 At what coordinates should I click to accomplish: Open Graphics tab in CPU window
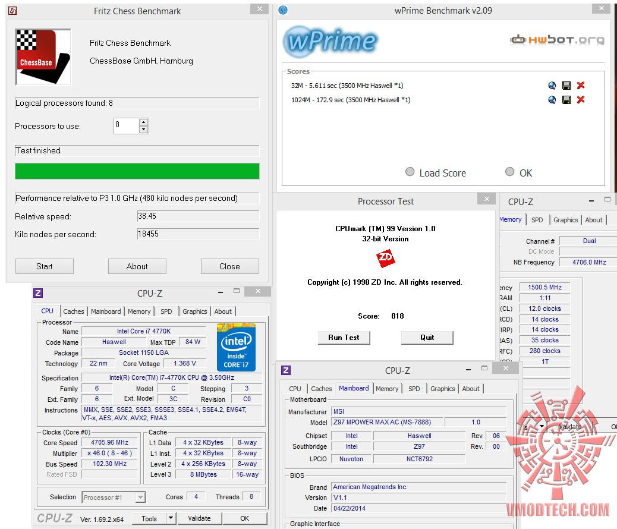tap(195, 311)
